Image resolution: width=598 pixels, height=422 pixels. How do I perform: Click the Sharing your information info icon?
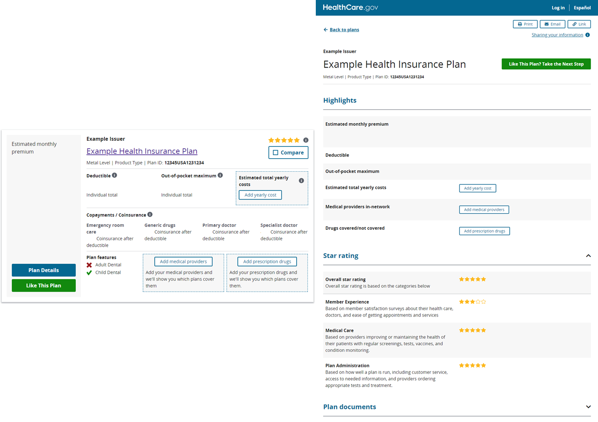pos(588,35)
